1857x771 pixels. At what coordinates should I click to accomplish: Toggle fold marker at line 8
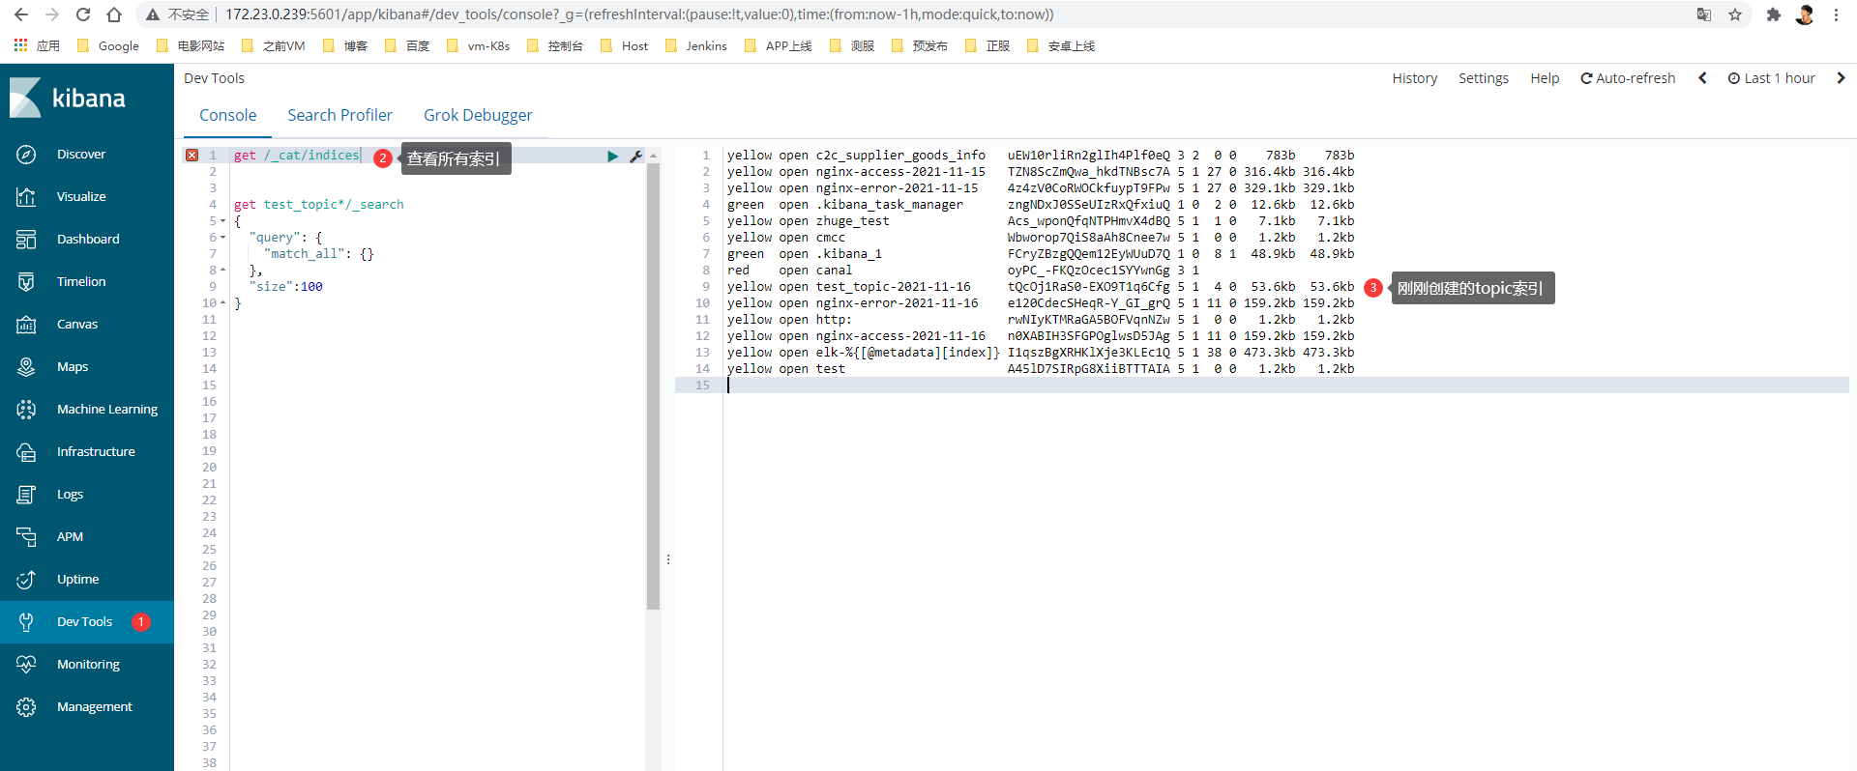[222, 271]
